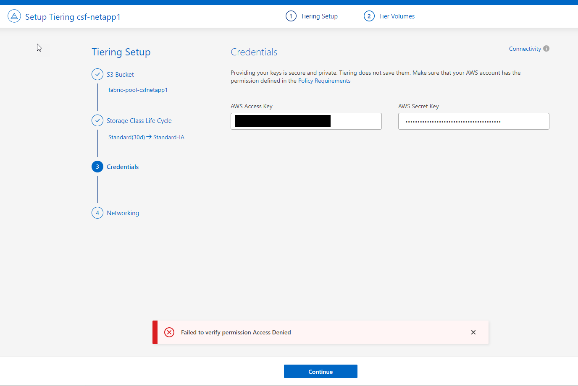The image size is (578, 386).
Task: Open the Policy Requirements link
Action: point(324,81)
